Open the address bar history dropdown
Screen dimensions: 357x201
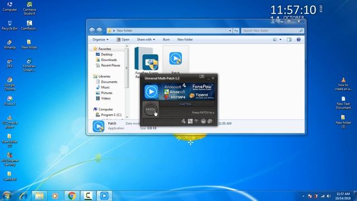click(230, 31)
